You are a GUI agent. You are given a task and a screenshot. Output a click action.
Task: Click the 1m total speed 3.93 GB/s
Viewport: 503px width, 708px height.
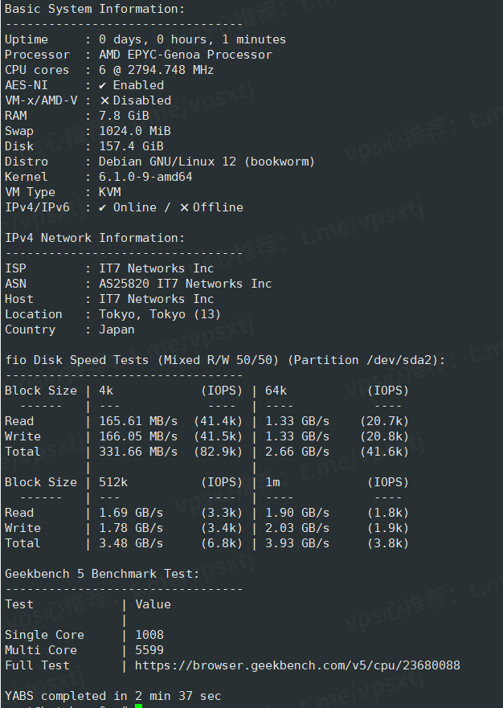297,543
